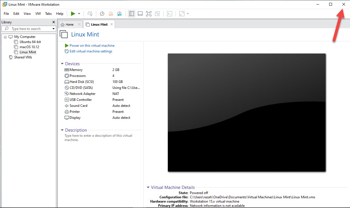Viewport: 350px width, 208px height.
Task: Take a snapshot of this virtual machine
Action: pos(102,14)
